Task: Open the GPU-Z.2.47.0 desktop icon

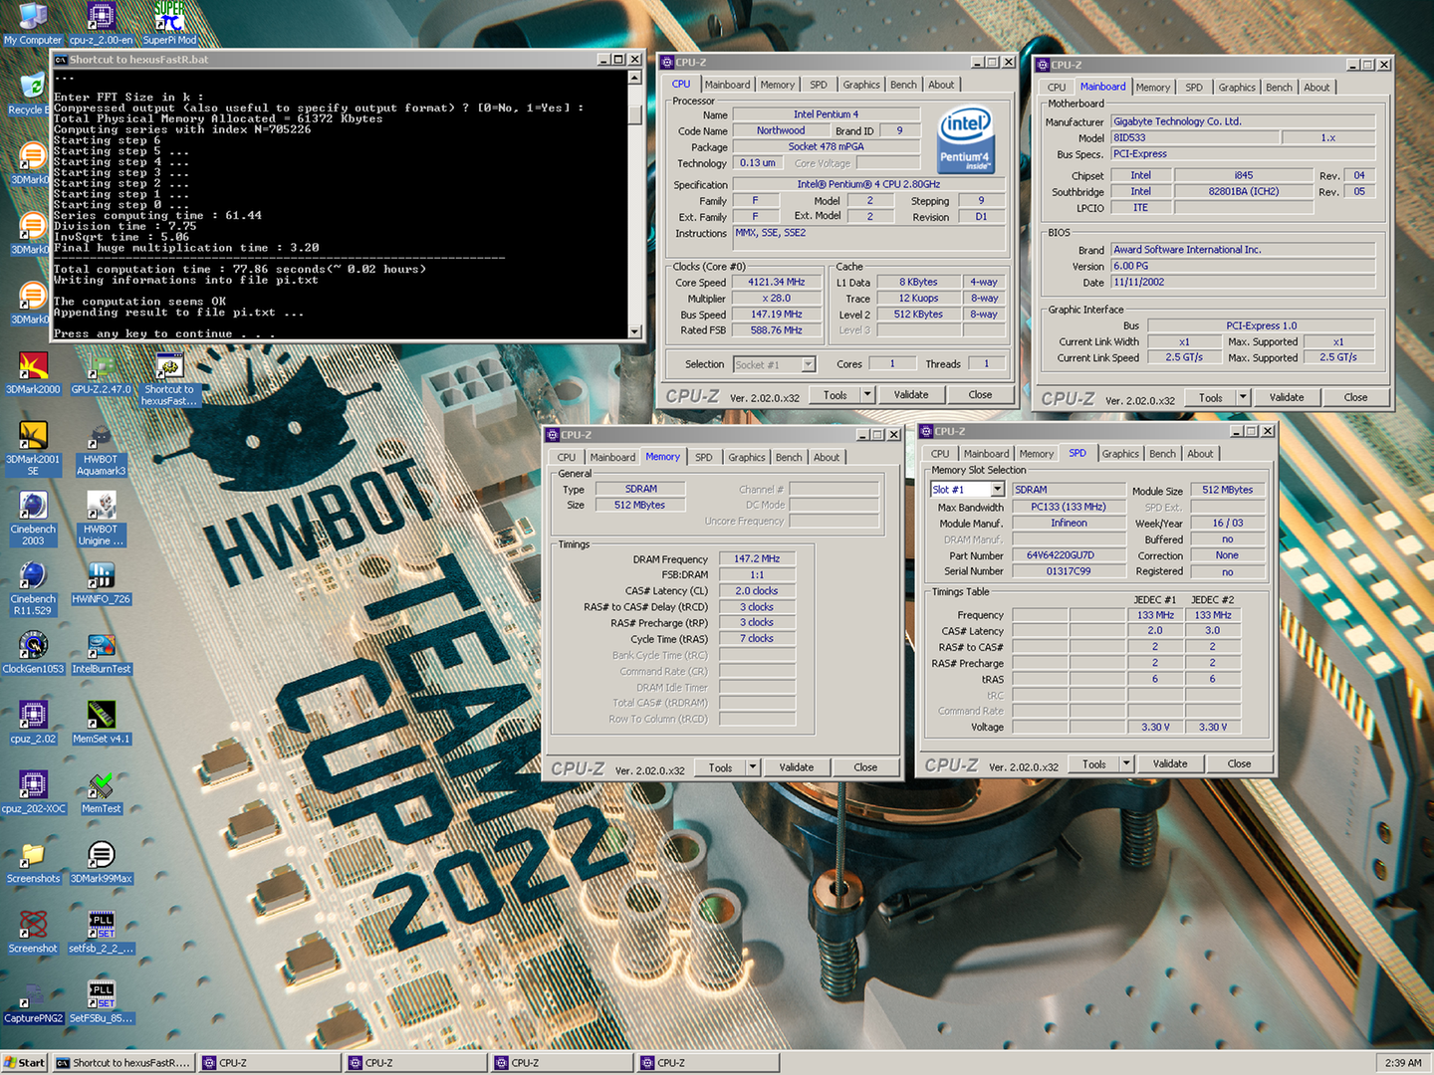Action: 101,372
